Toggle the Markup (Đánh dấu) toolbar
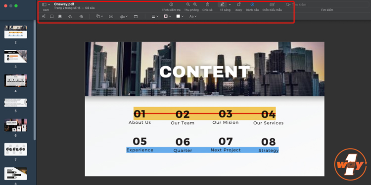This screenshot has width=371, height=185. 252,4
